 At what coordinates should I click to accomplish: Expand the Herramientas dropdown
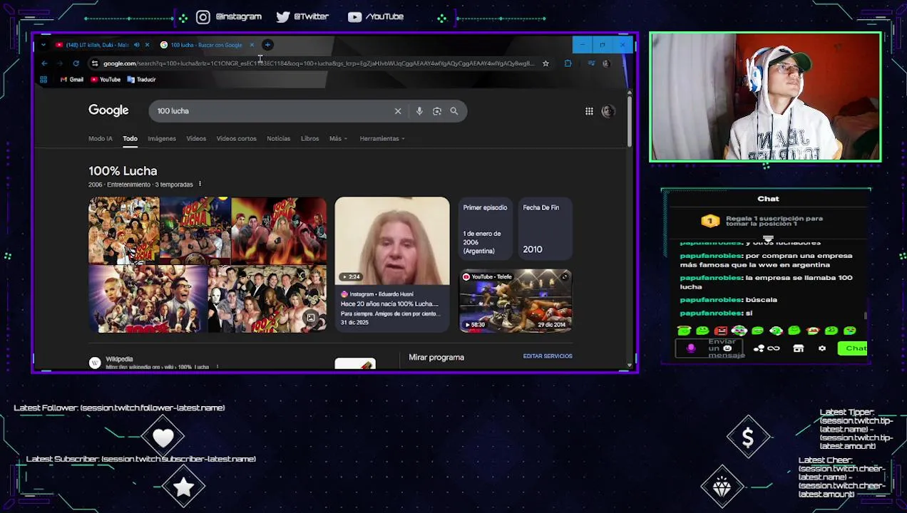[x=382, y=138]
